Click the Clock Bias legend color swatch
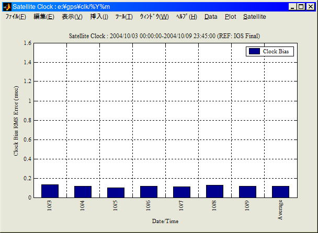 255,51
